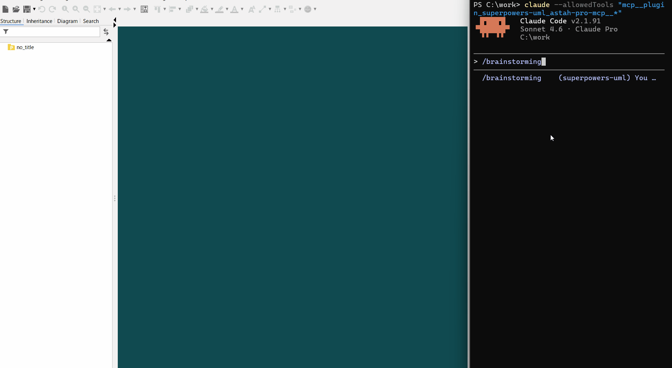Open smiley icon dropdown arrow

(315, 9)
